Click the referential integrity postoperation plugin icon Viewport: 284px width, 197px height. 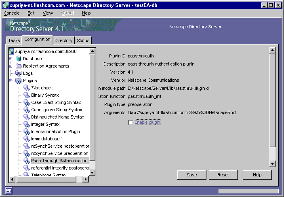coord(26,168)
